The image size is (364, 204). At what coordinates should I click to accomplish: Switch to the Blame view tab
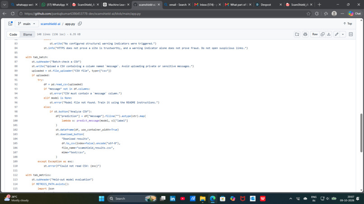coord(28,34)
